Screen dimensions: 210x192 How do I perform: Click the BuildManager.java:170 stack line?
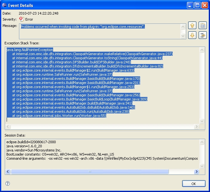click(76, 79)
